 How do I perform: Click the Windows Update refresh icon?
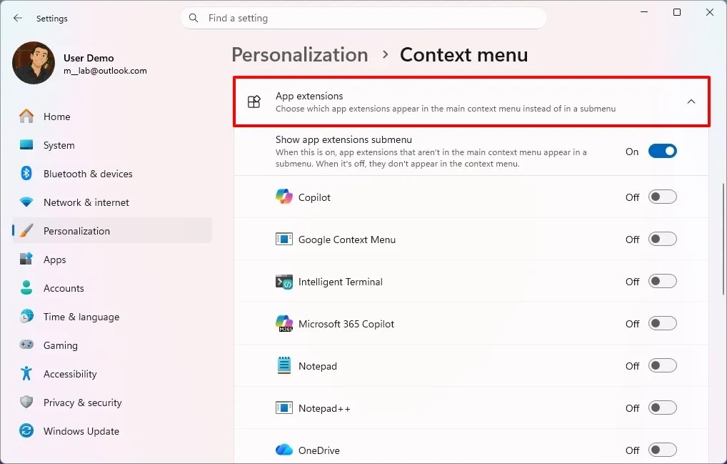[26, 430]
